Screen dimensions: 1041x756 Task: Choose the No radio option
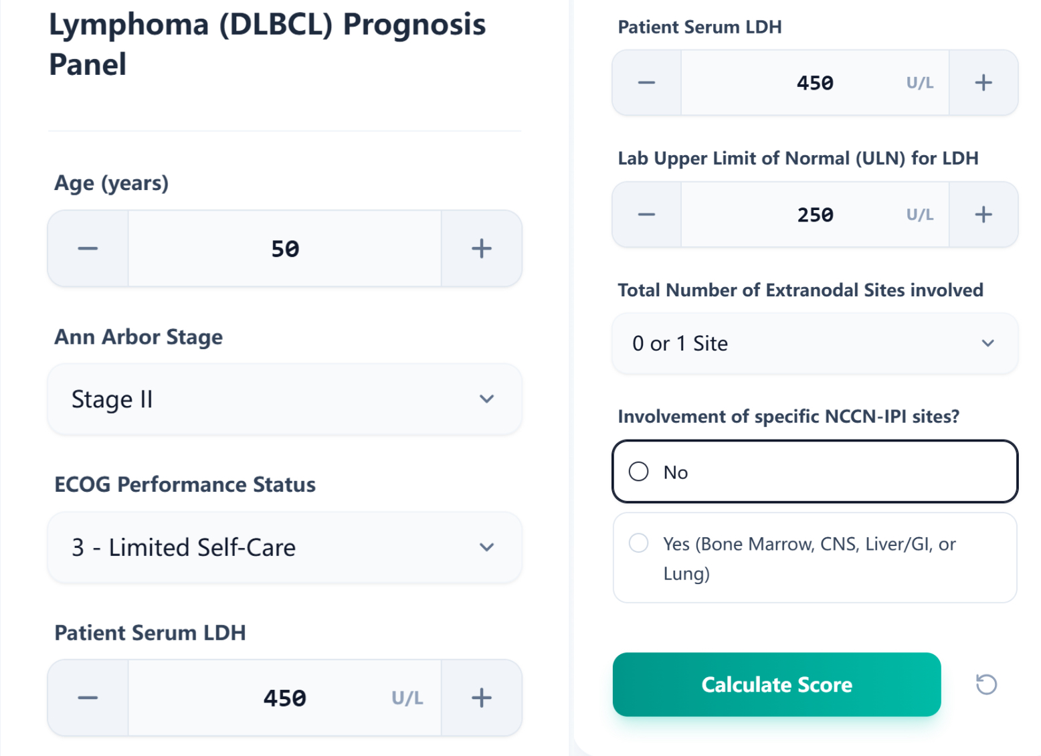tap(639, 472)
